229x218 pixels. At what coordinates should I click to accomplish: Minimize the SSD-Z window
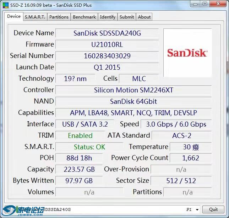pos(195,4)
